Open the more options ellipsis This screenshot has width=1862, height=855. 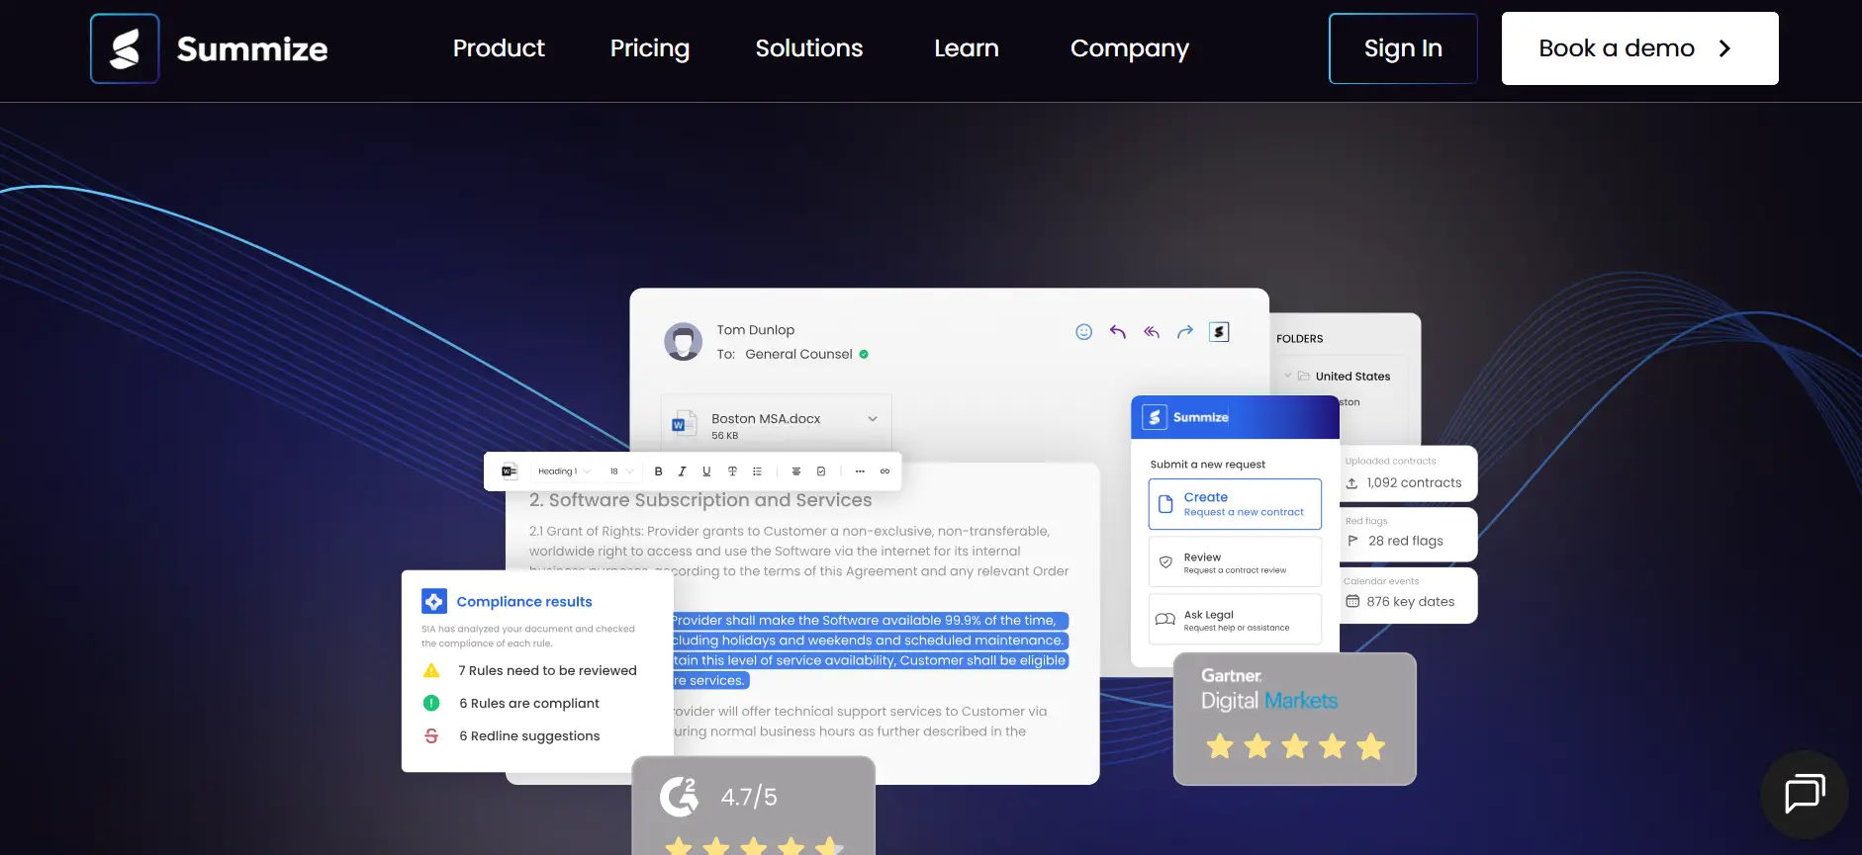pos(860,471)
